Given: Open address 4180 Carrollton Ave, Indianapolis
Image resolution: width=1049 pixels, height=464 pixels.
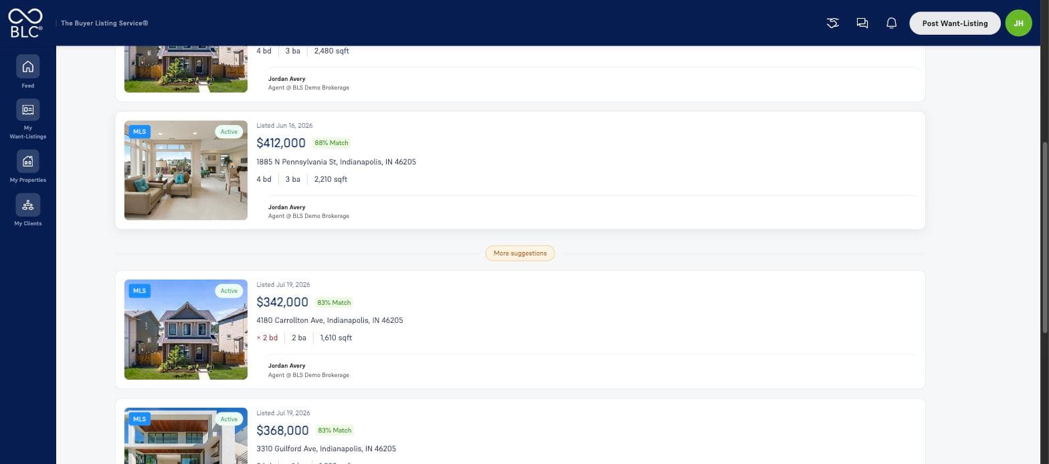Looking at the screenshot, I should pos(330,320).
